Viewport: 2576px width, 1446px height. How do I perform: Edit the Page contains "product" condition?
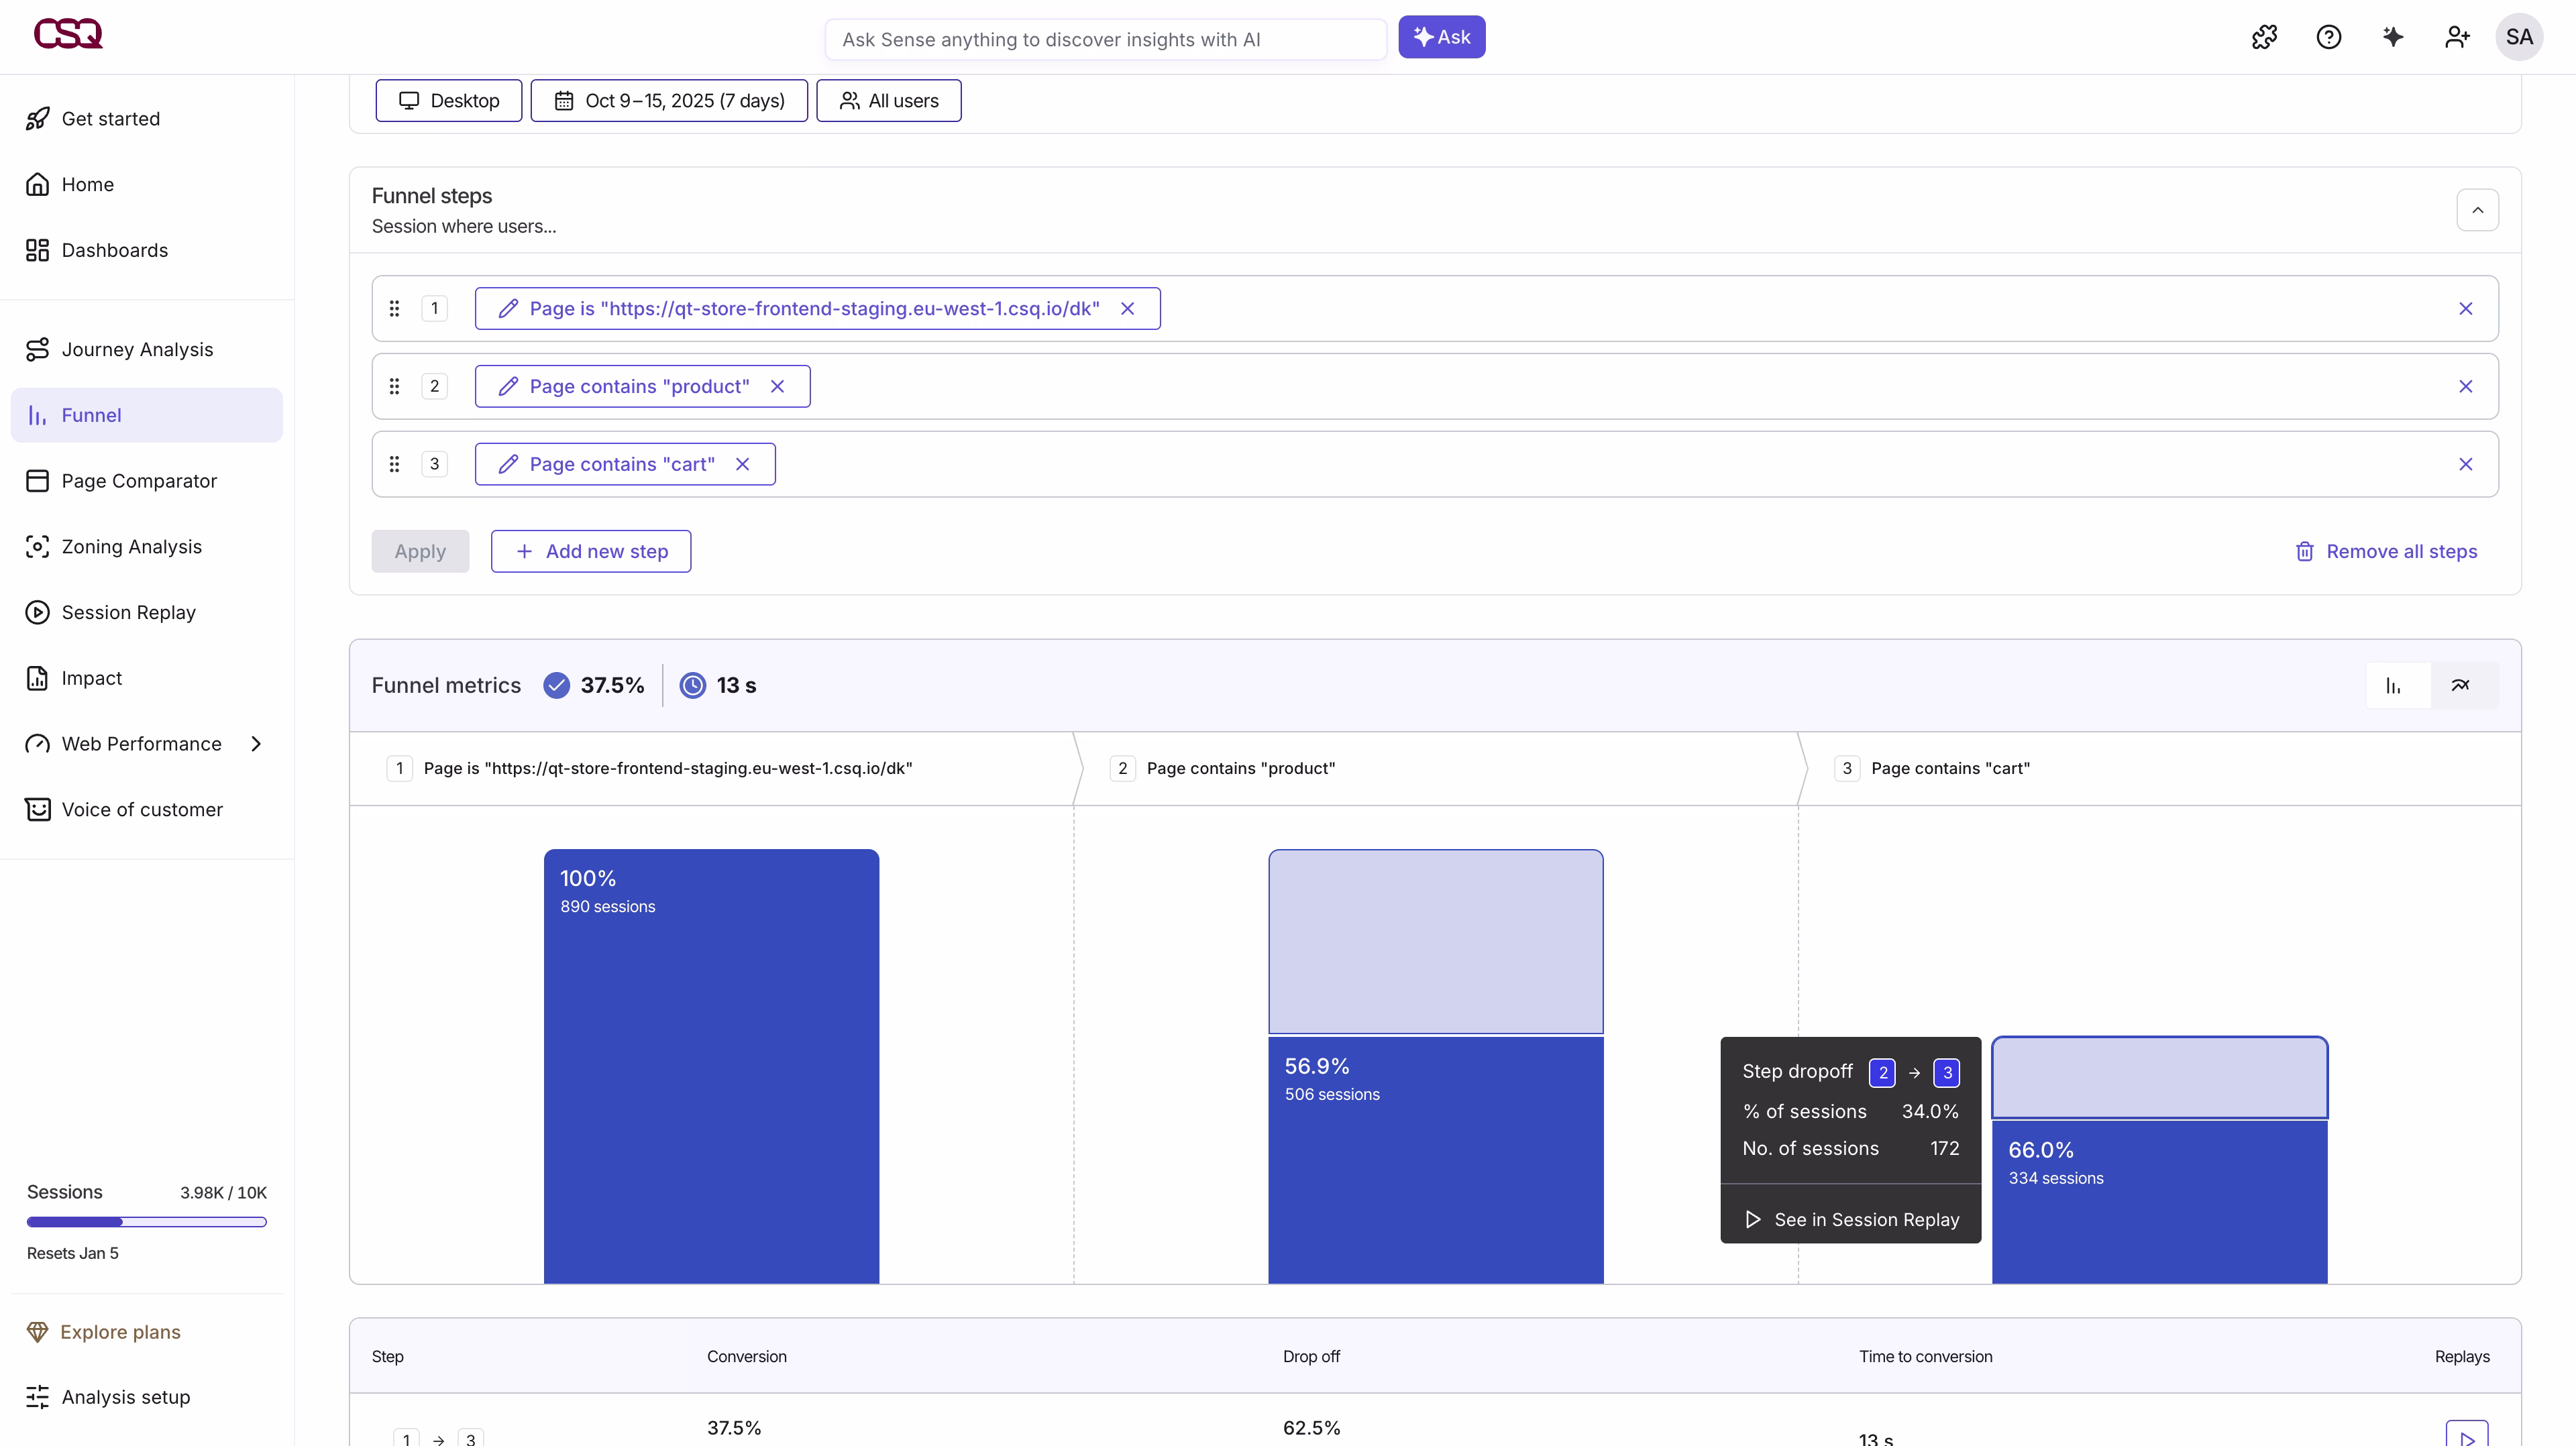pos(508,386)
